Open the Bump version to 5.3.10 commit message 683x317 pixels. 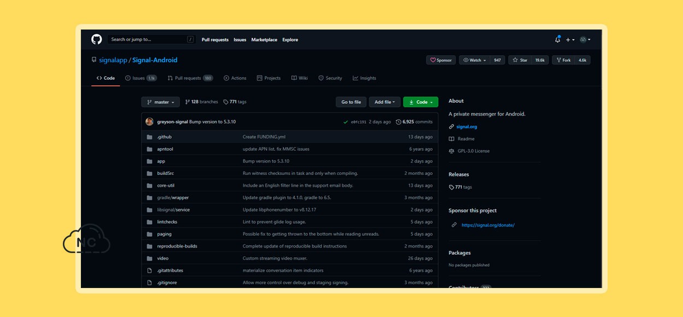213,122
